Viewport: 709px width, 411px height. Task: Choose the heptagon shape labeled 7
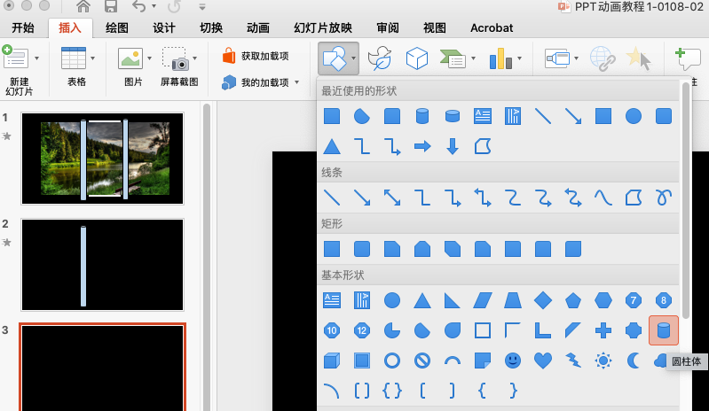pyautogui.click(x=633, y=300)
